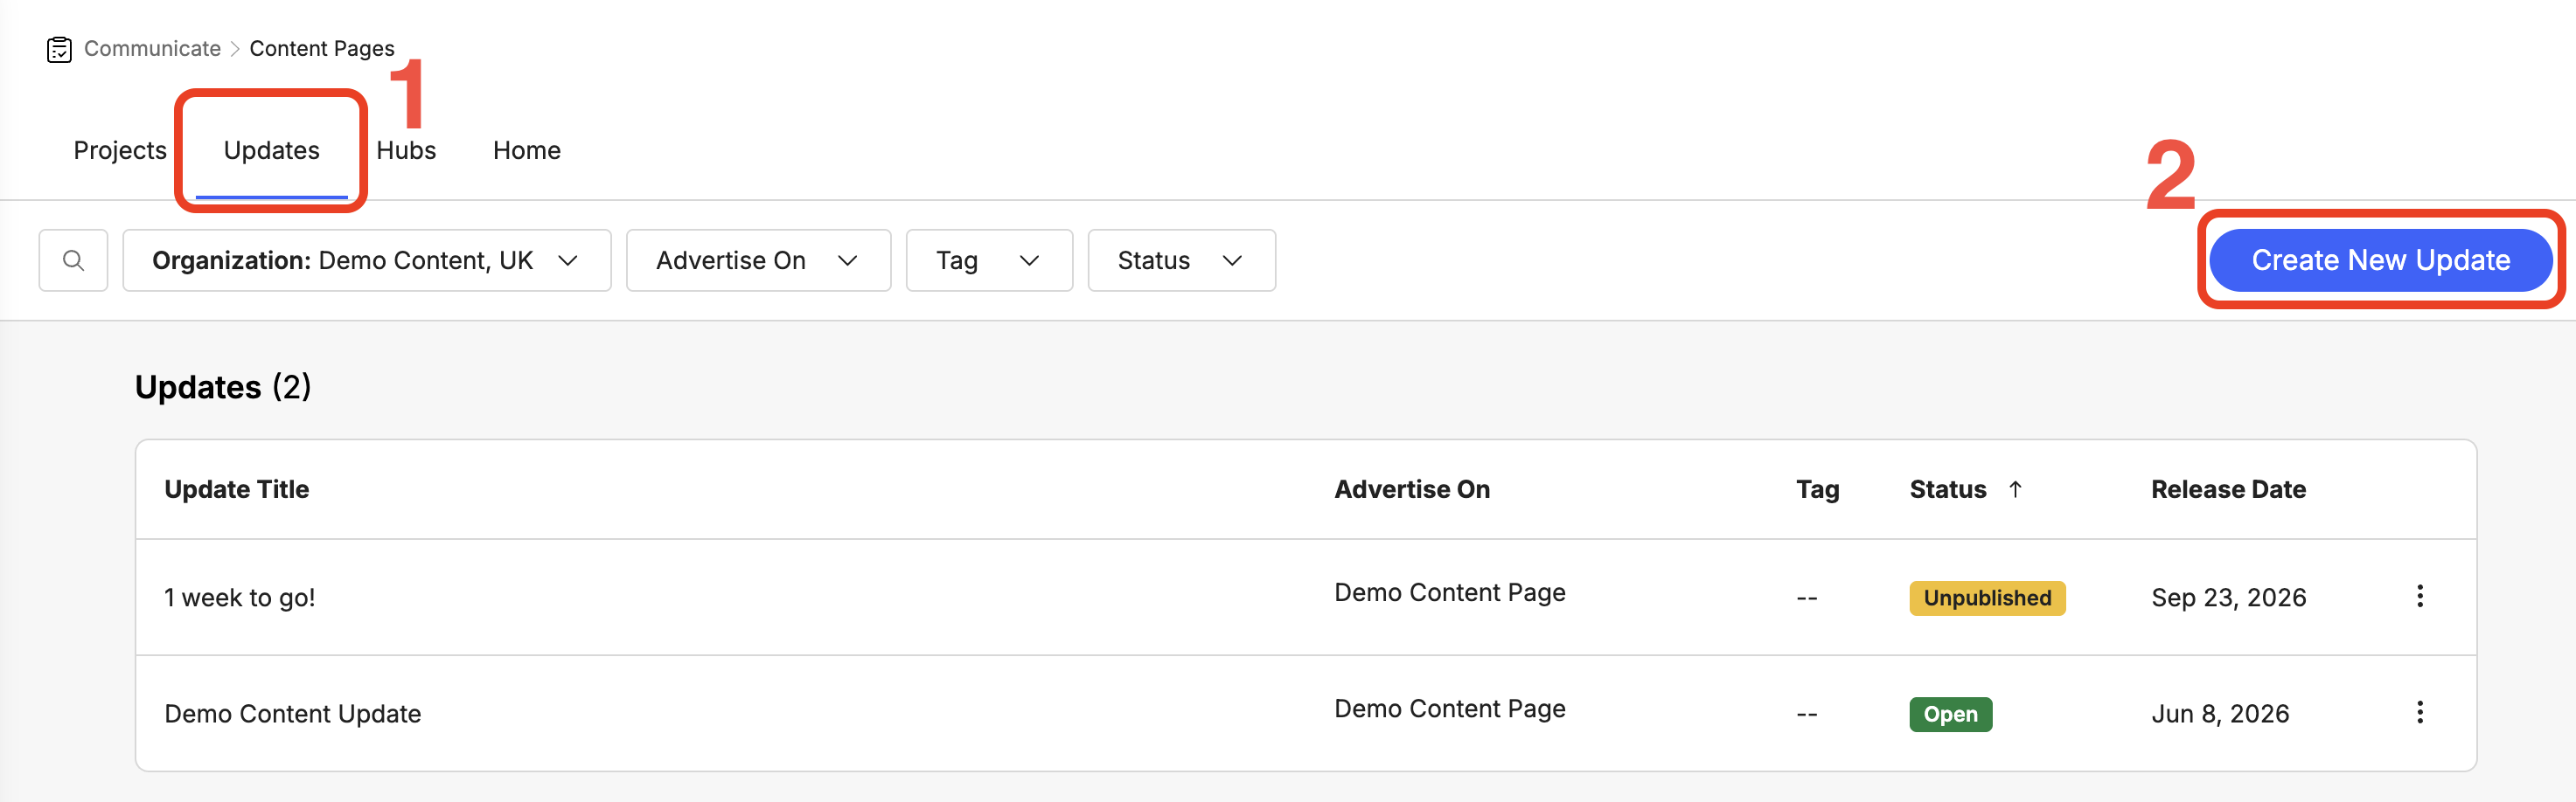
Task: Switch to the Projects tab
Action: (x=120, y=151)
